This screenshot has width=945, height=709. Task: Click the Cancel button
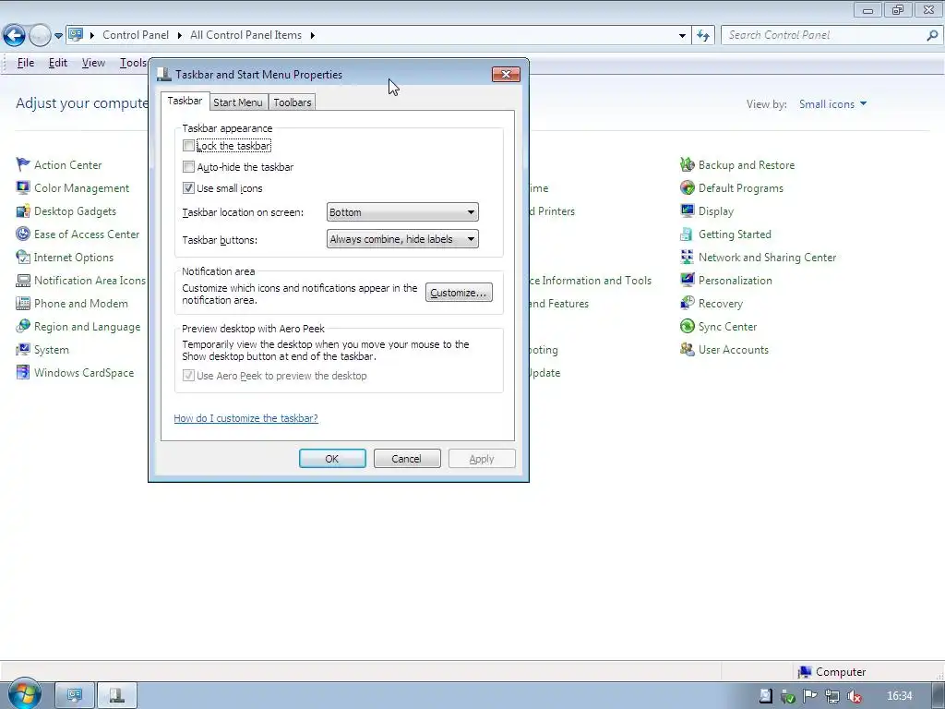(407, 459)
